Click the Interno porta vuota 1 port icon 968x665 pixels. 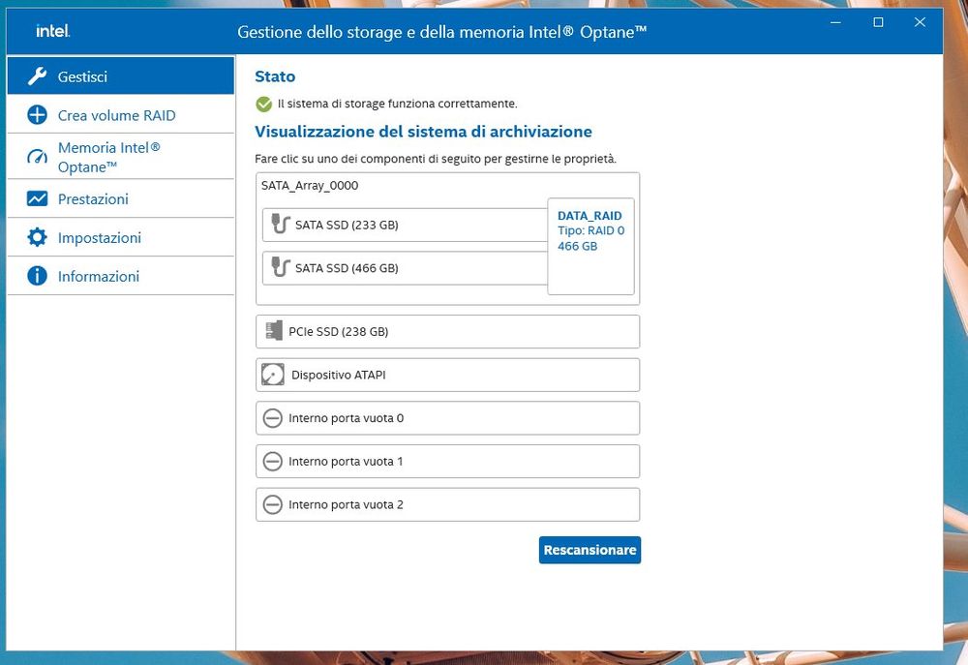click(272, 461)
